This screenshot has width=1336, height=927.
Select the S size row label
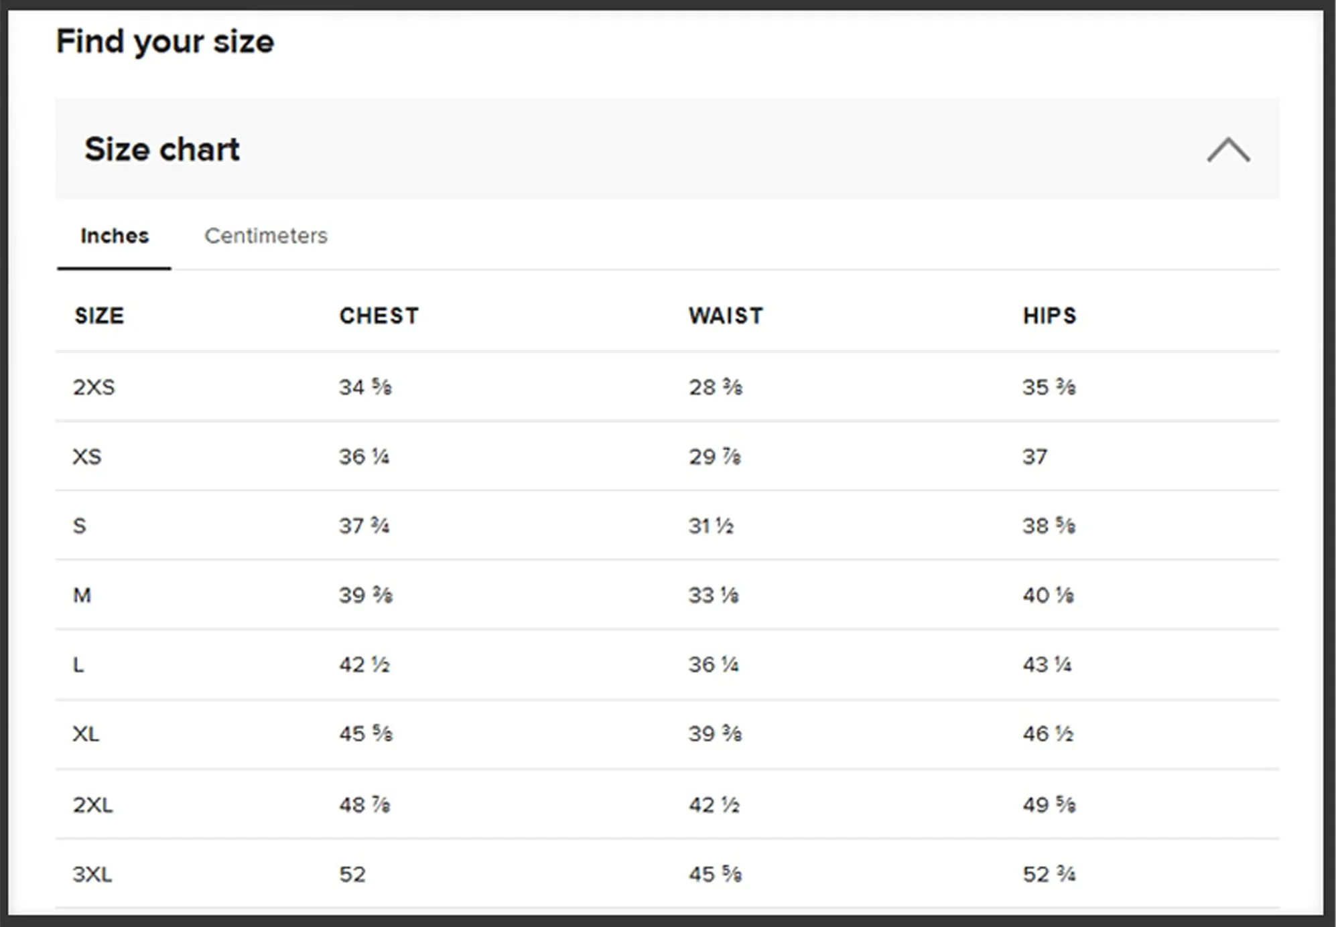tap(79, 526)
